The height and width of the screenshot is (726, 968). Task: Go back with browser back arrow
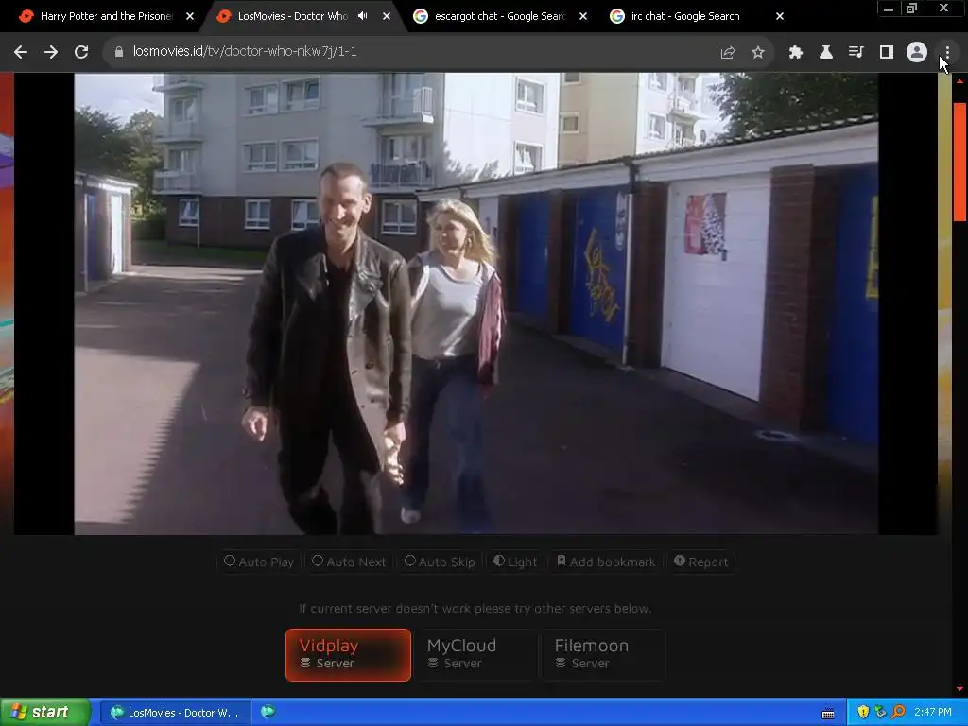click(x=21, y=53)
